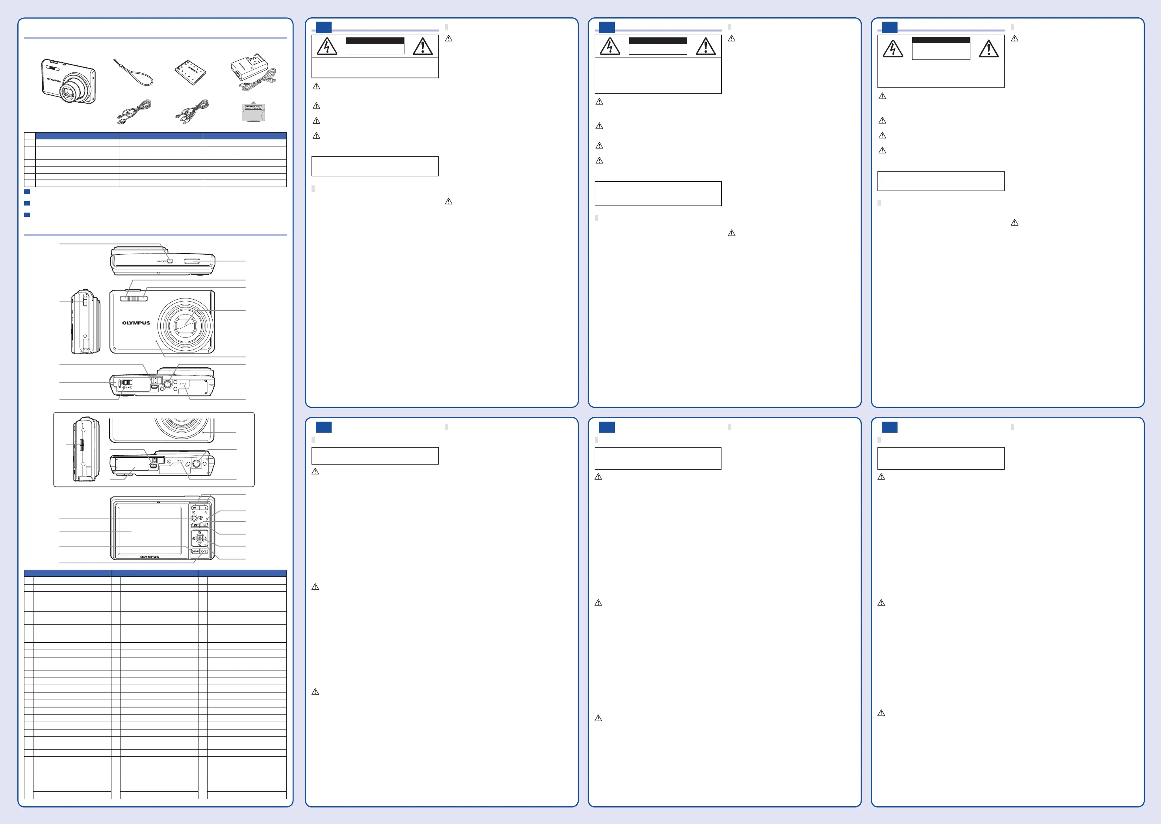This screenshot has height=824, width=1161.
Task: Click the LCD monitor on the rear-view camera
Action: point(150,531)
